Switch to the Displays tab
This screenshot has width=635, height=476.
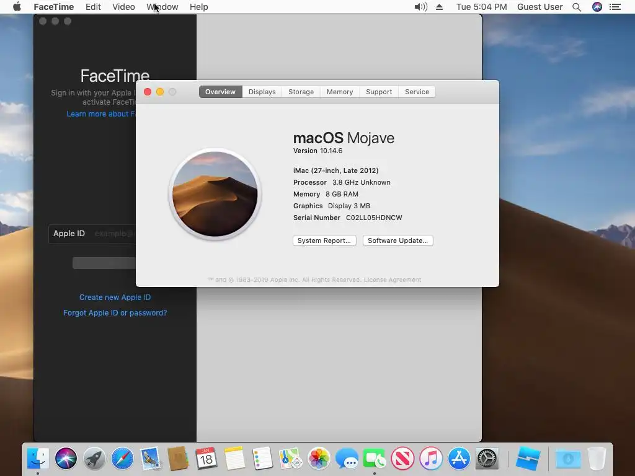[x=262, y=92]
